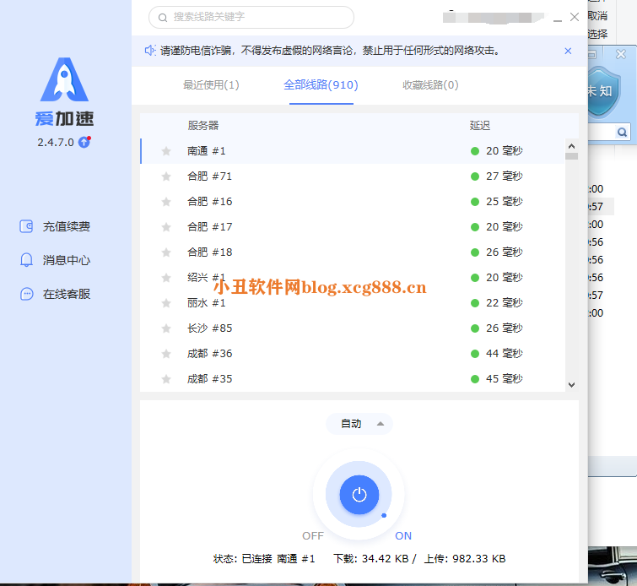Favorite the 南通 #1 server star

[166, 151]
